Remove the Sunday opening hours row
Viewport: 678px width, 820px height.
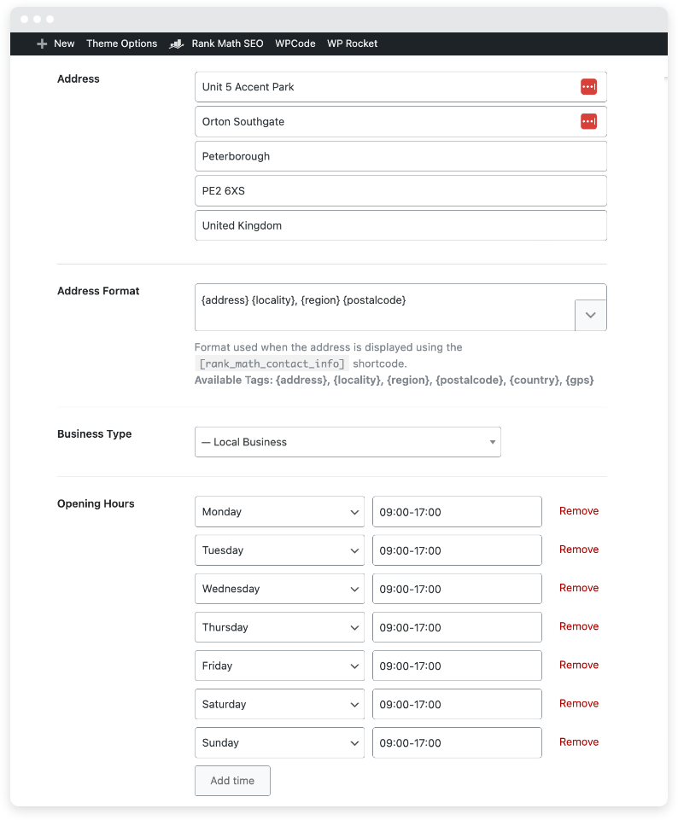point(579,742)
